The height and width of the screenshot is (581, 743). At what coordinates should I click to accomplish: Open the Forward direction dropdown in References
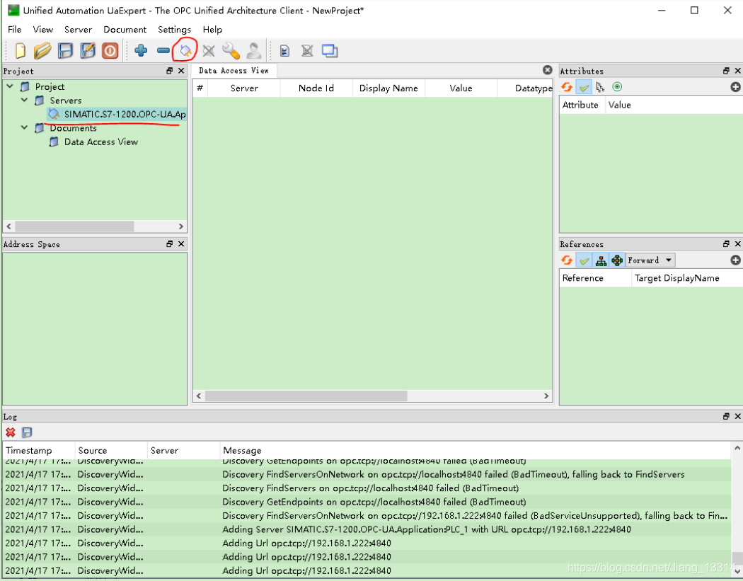(650, 260)
